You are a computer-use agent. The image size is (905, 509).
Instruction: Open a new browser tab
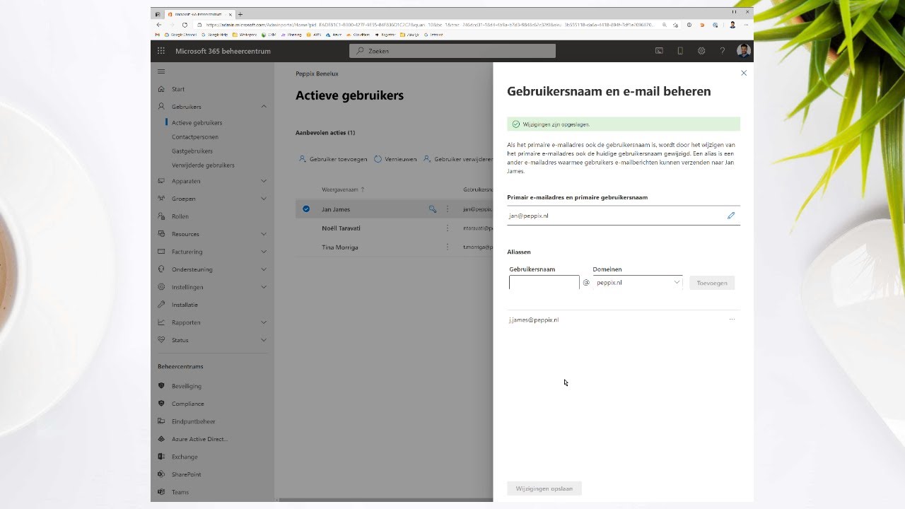240,14
